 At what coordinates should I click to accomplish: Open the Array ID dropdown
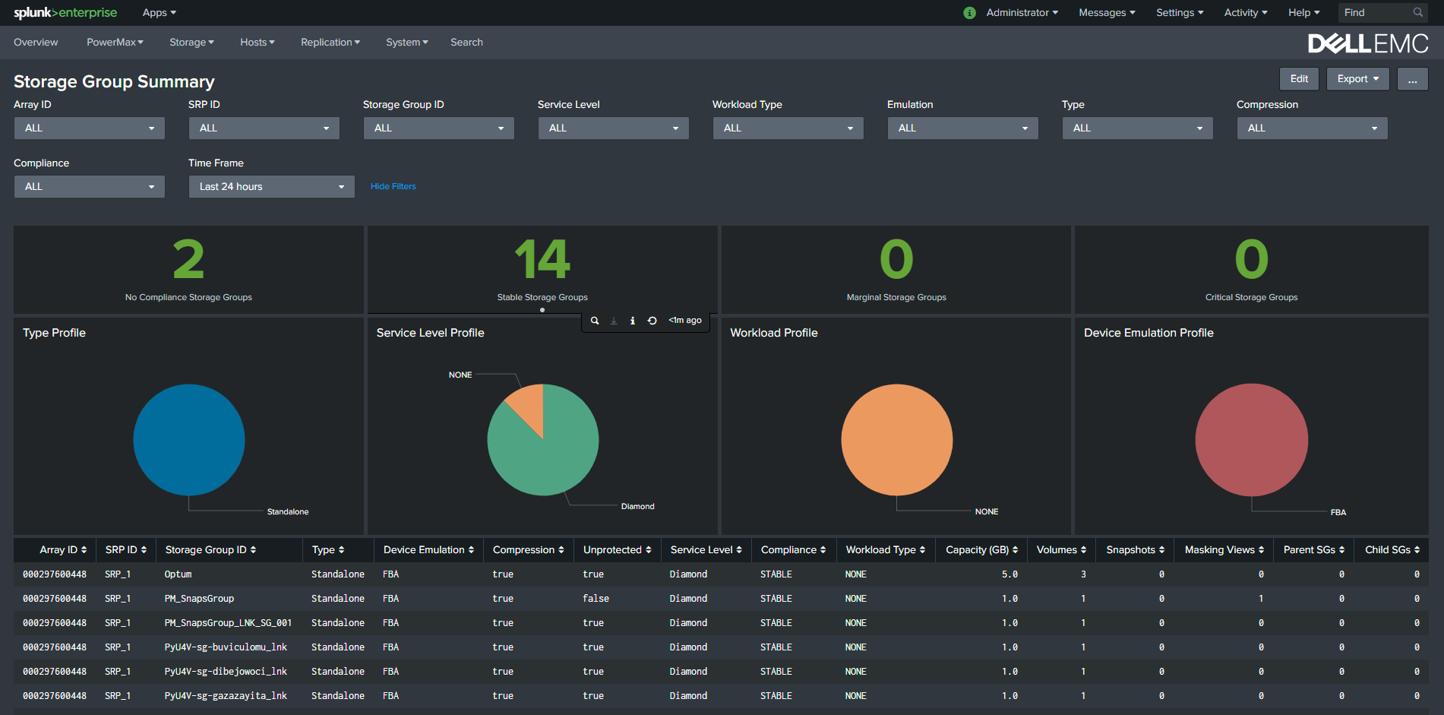(x=89, y=128)
